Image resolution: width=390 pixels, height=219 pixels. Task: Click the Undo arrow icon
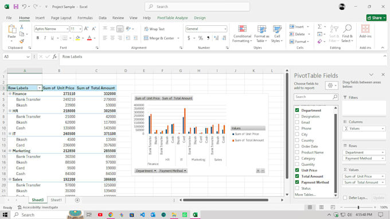click(24, 7)
